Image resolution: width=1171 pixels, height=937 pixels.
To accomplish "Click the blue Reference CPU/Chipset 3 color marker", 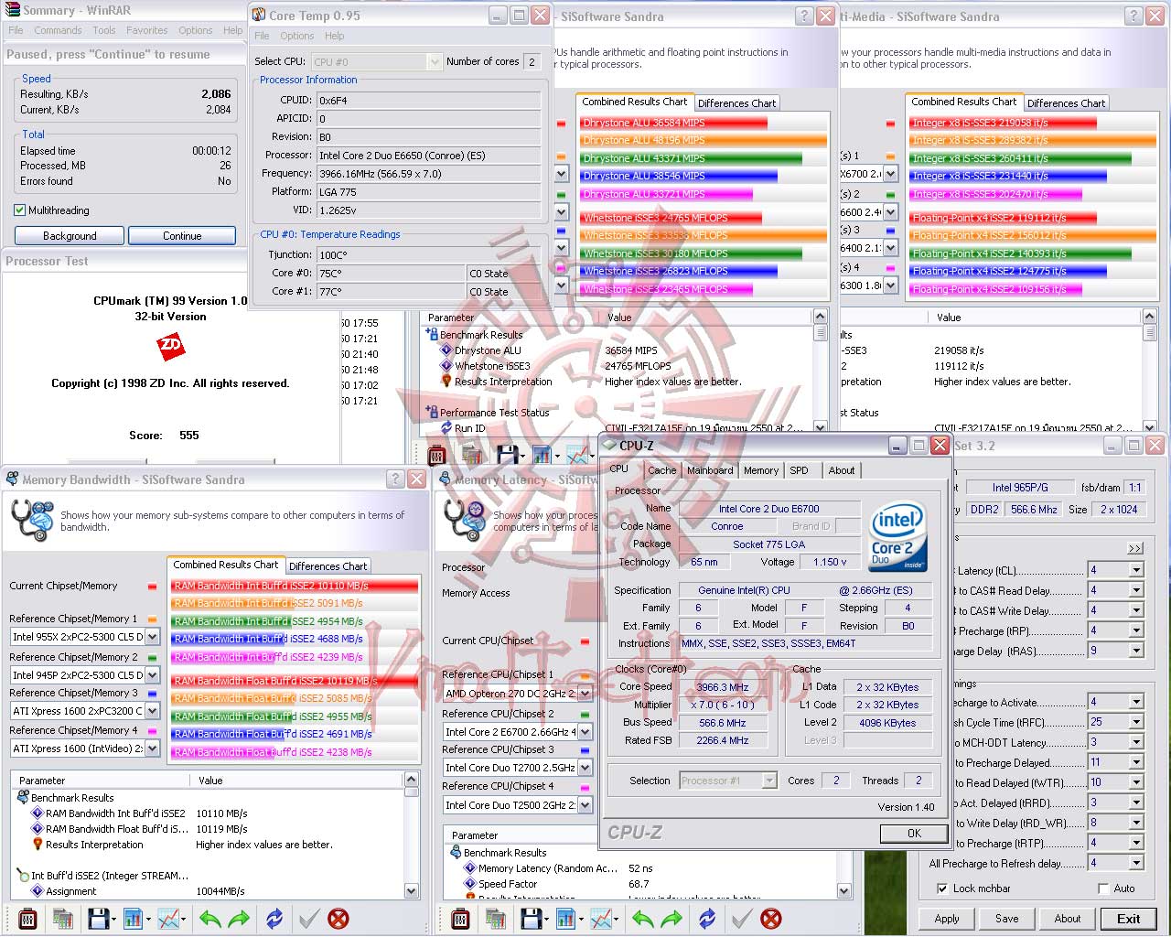I will 585,750.
